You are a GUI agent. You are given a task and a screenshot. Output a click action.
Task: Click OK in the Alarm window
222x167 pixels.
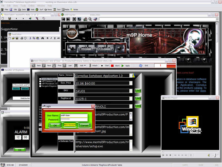(20, 150)
